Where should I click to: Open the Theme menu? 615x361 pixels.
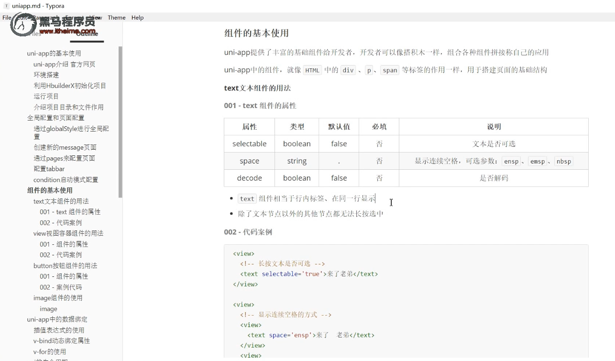pos(117,17)
